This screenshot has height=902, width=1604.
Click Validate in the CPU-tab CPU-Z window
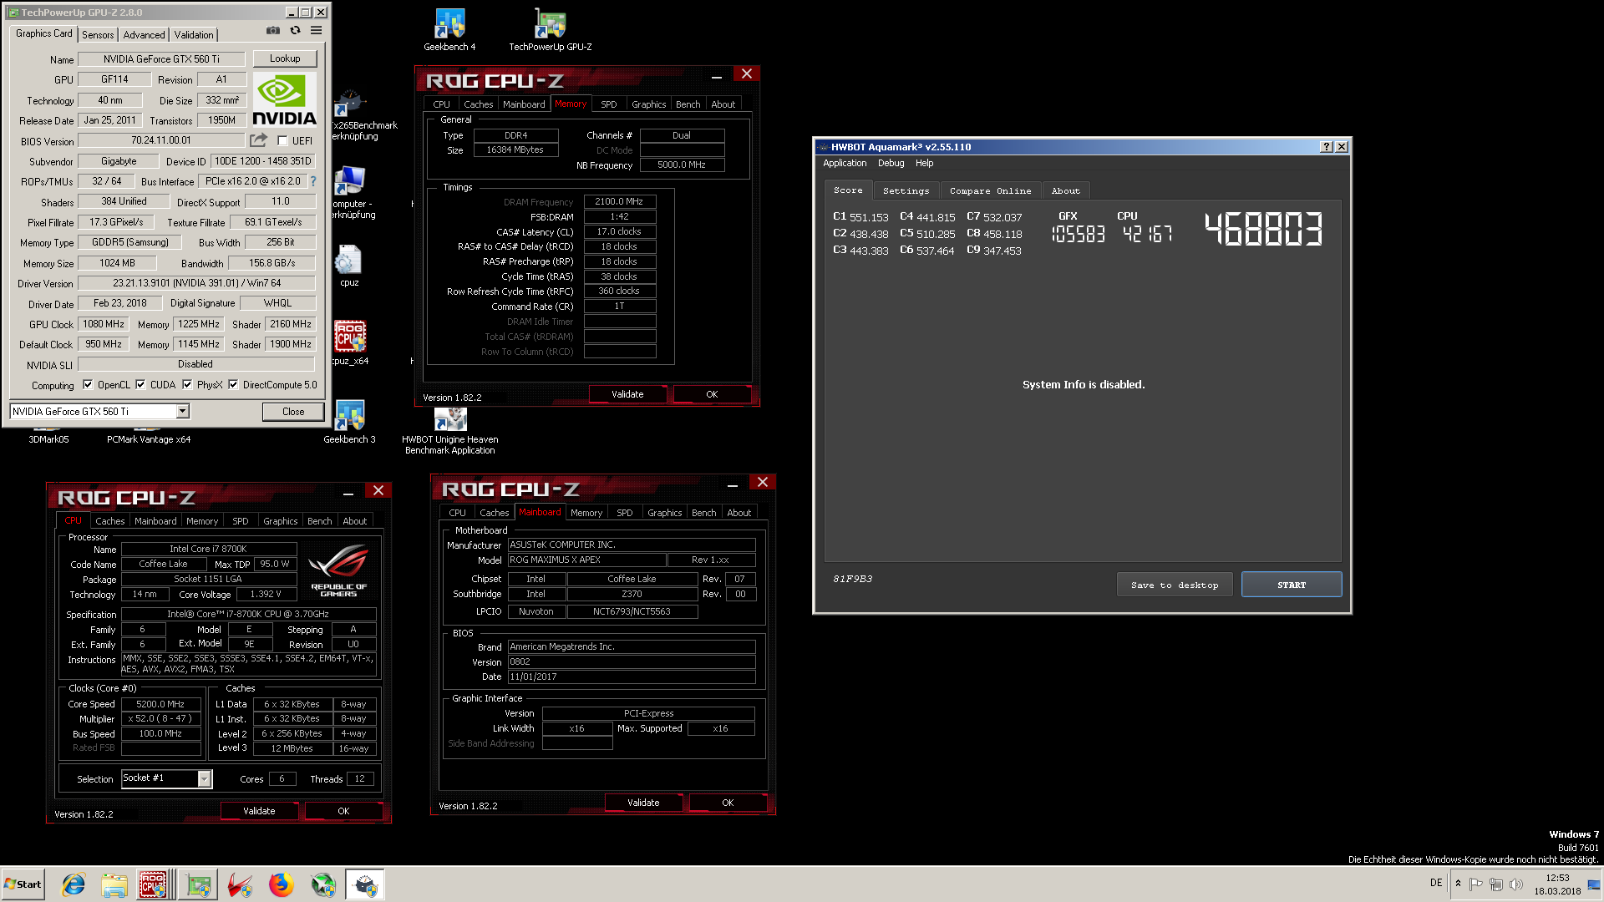point(259,811)
